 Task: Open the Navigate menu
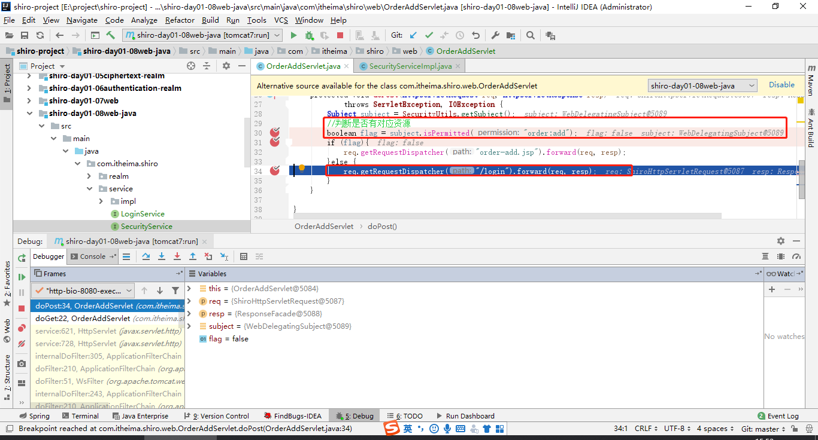point(82,20)
